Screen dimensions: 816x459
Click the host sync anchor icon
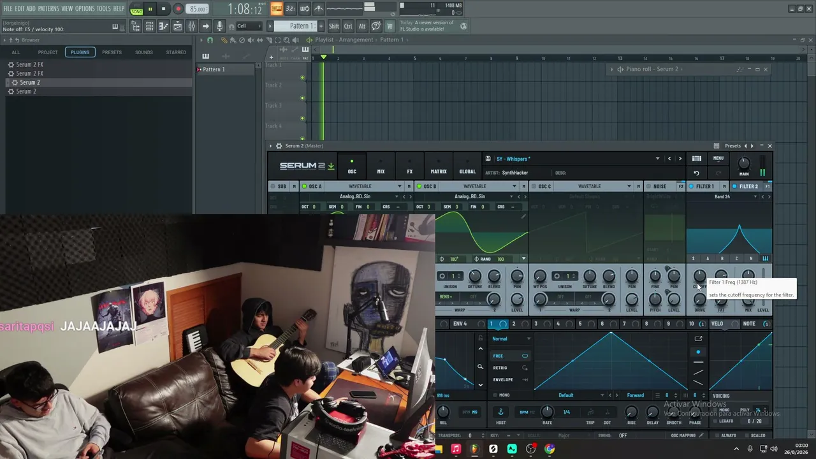[500, 412]
